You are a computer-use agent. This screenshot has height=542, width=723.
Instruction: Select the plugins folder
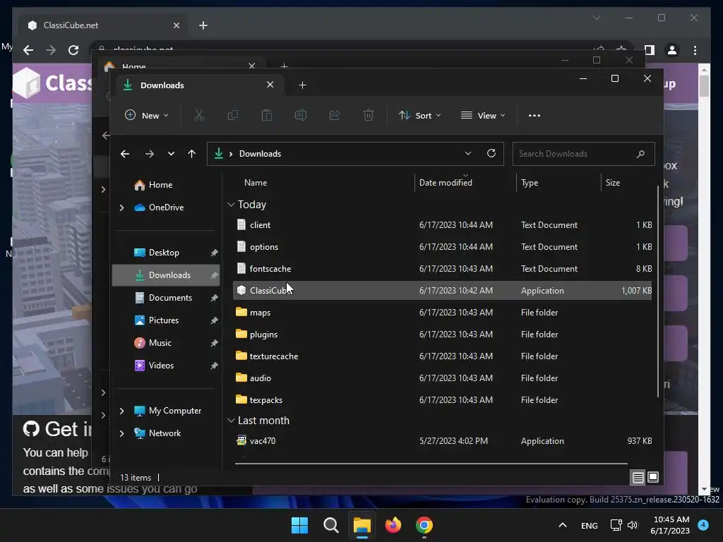[443, 334]
